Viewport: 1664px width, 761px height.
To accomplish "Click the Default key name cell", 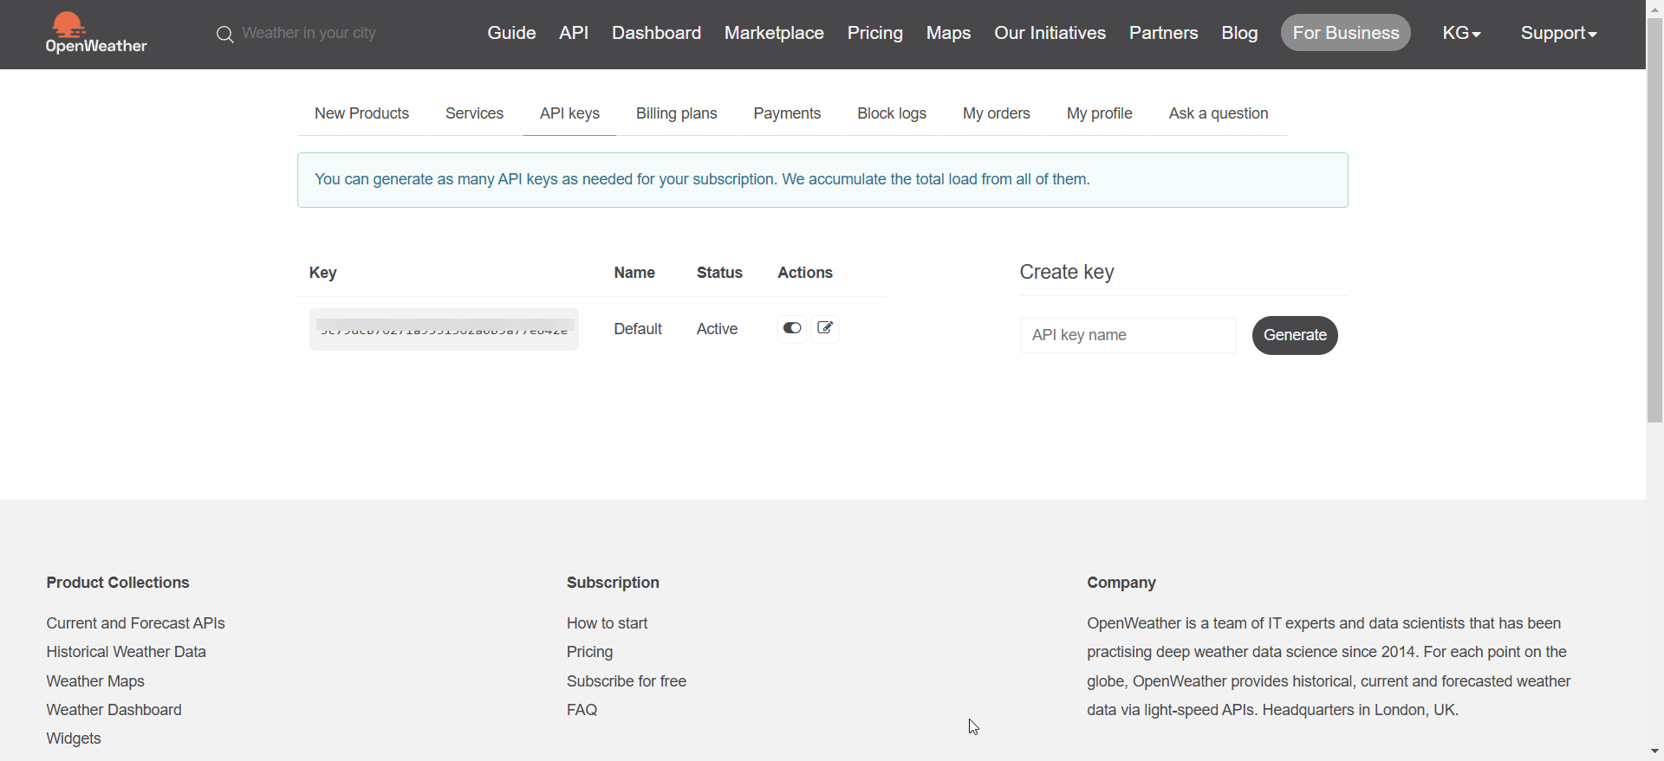I will [x=638, y=329].
